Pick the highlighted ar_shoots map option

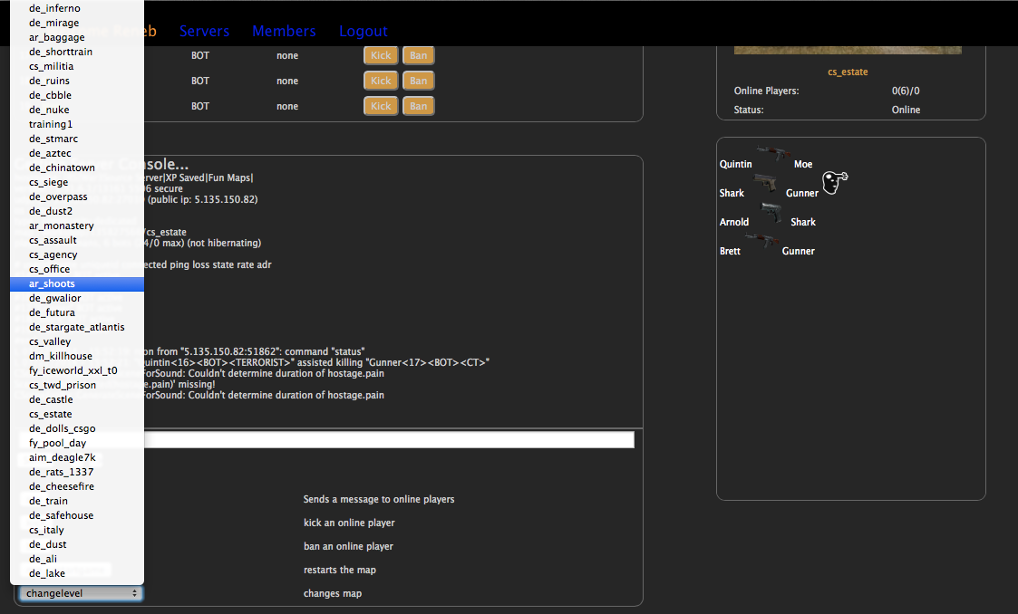(x=52, y=283)
